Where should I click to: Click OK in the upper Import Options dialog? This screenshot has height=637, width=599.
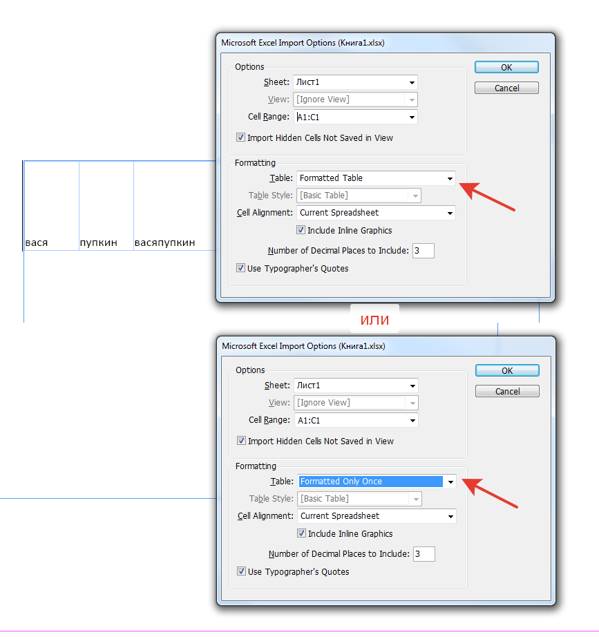[x=506, y=68]
